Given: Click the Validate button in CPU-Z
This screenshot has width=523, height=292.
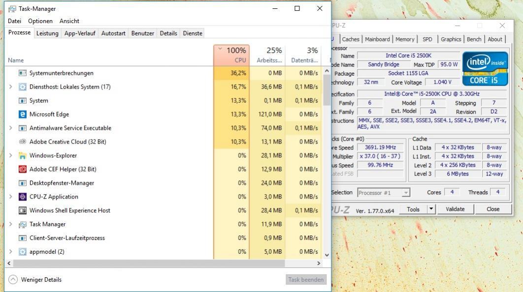Looking at the screenshot, I should 455,209.
